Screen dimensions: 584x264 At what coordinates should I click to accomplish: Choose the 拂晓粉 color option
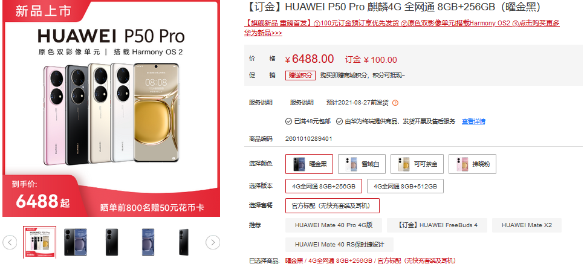pos(472,164)
